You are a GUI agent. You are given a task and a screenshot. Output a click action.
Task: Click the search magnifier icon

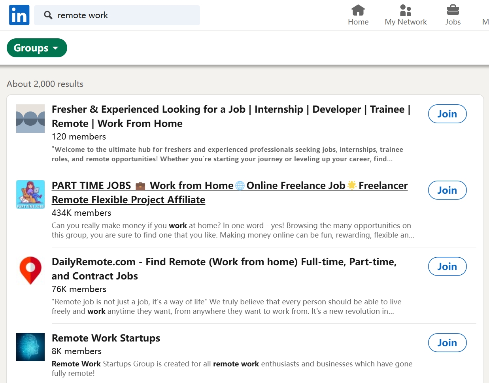pyautogui.click(x=48, y=14)
